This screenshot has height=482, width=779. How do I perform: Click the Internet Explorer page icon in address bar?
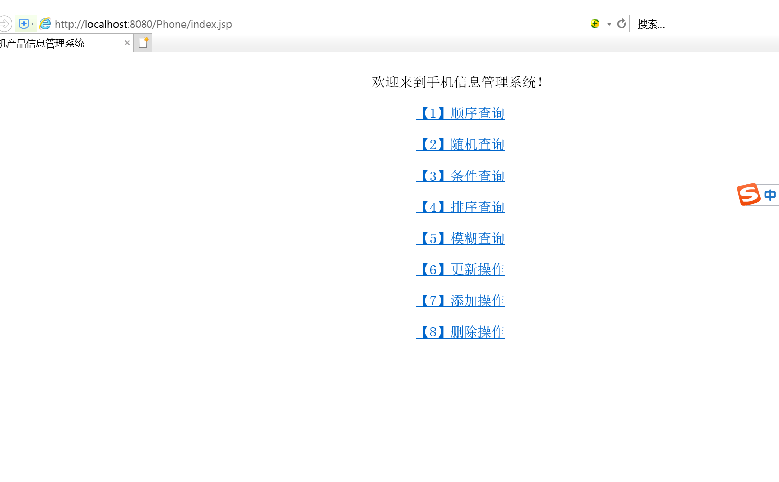pyautogui.click(x=45, y=23)
